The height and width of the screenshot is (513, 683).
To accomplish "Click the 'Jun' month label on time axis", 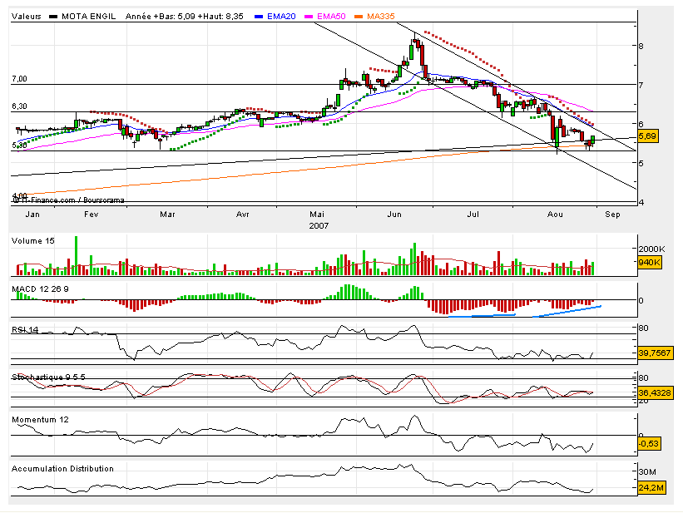I will click(x=394, y=215).
